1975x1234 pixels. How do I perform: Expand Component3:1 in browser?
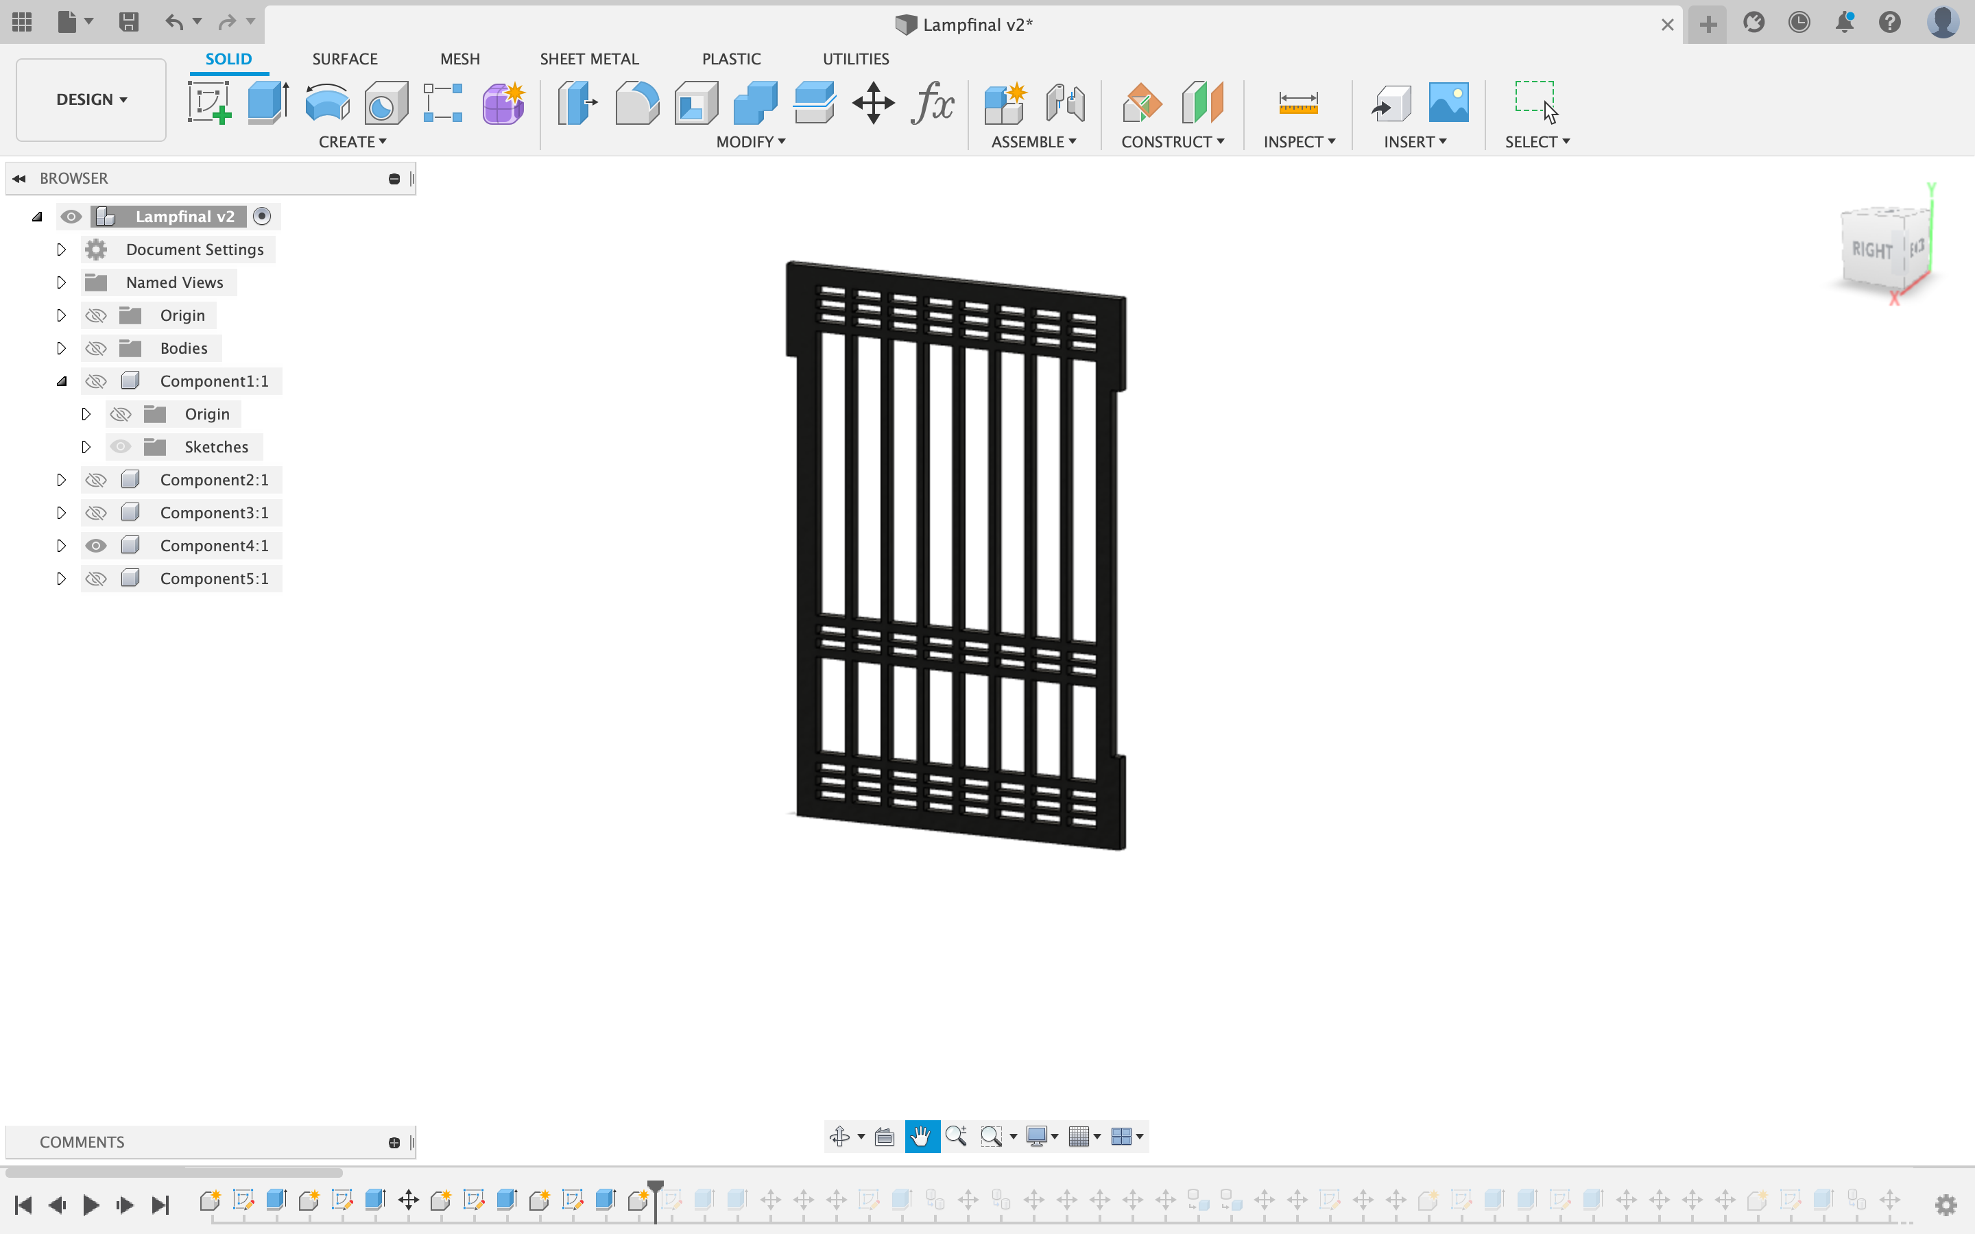click(61, 512)
